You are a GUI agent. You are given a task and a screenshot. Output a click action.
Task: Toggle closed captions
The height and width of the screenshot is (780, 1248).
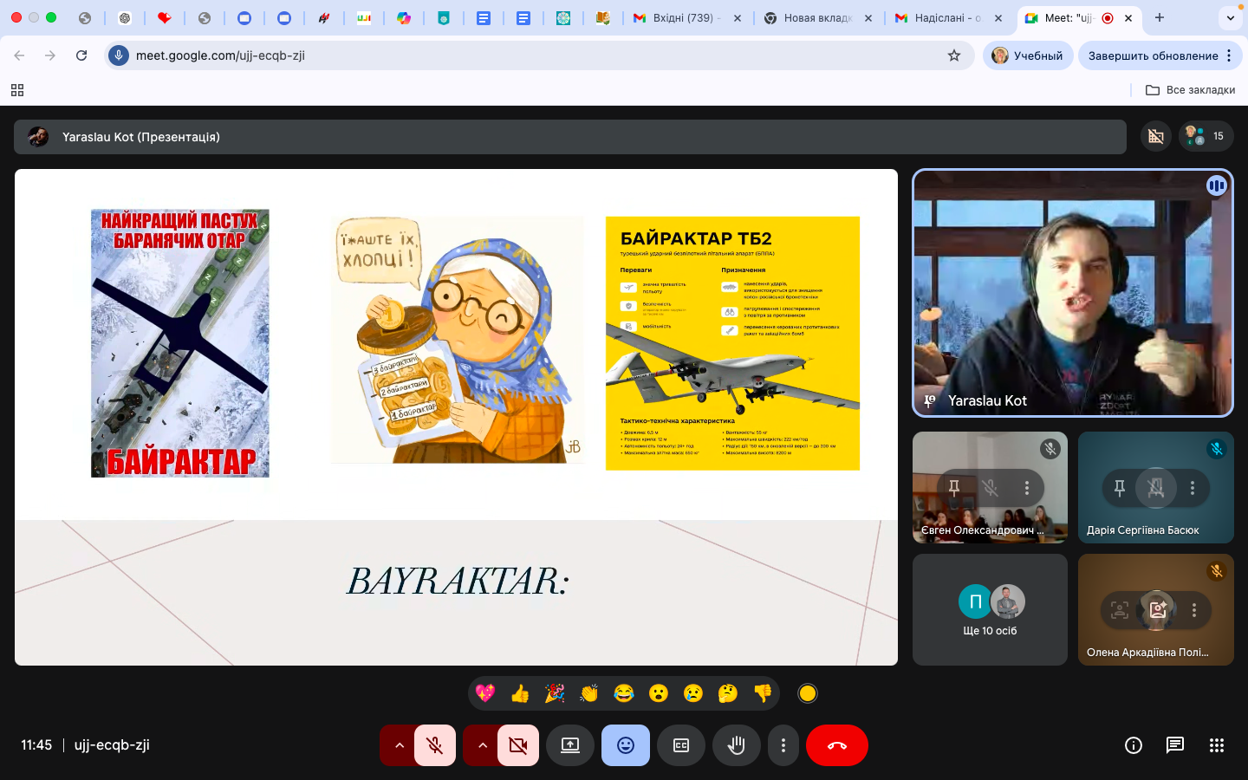pyautogui.click(x=681, y=745)
